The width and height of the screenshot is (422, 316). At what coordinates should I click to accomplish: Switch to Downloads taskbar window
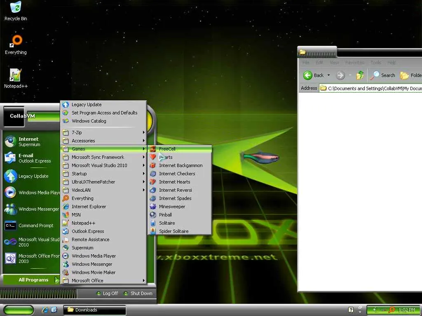pos(95,310)
